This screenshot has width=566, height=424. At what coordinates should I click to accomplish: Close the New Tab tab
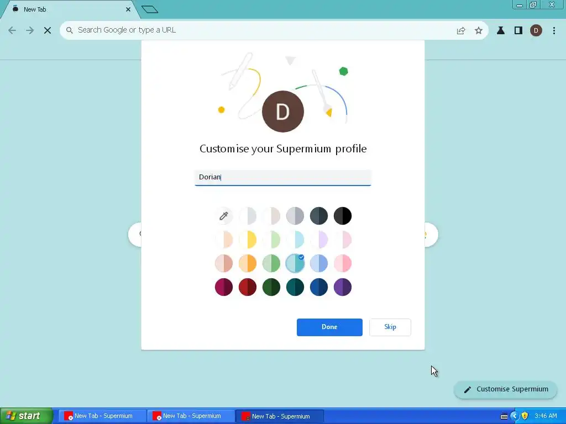128,9
